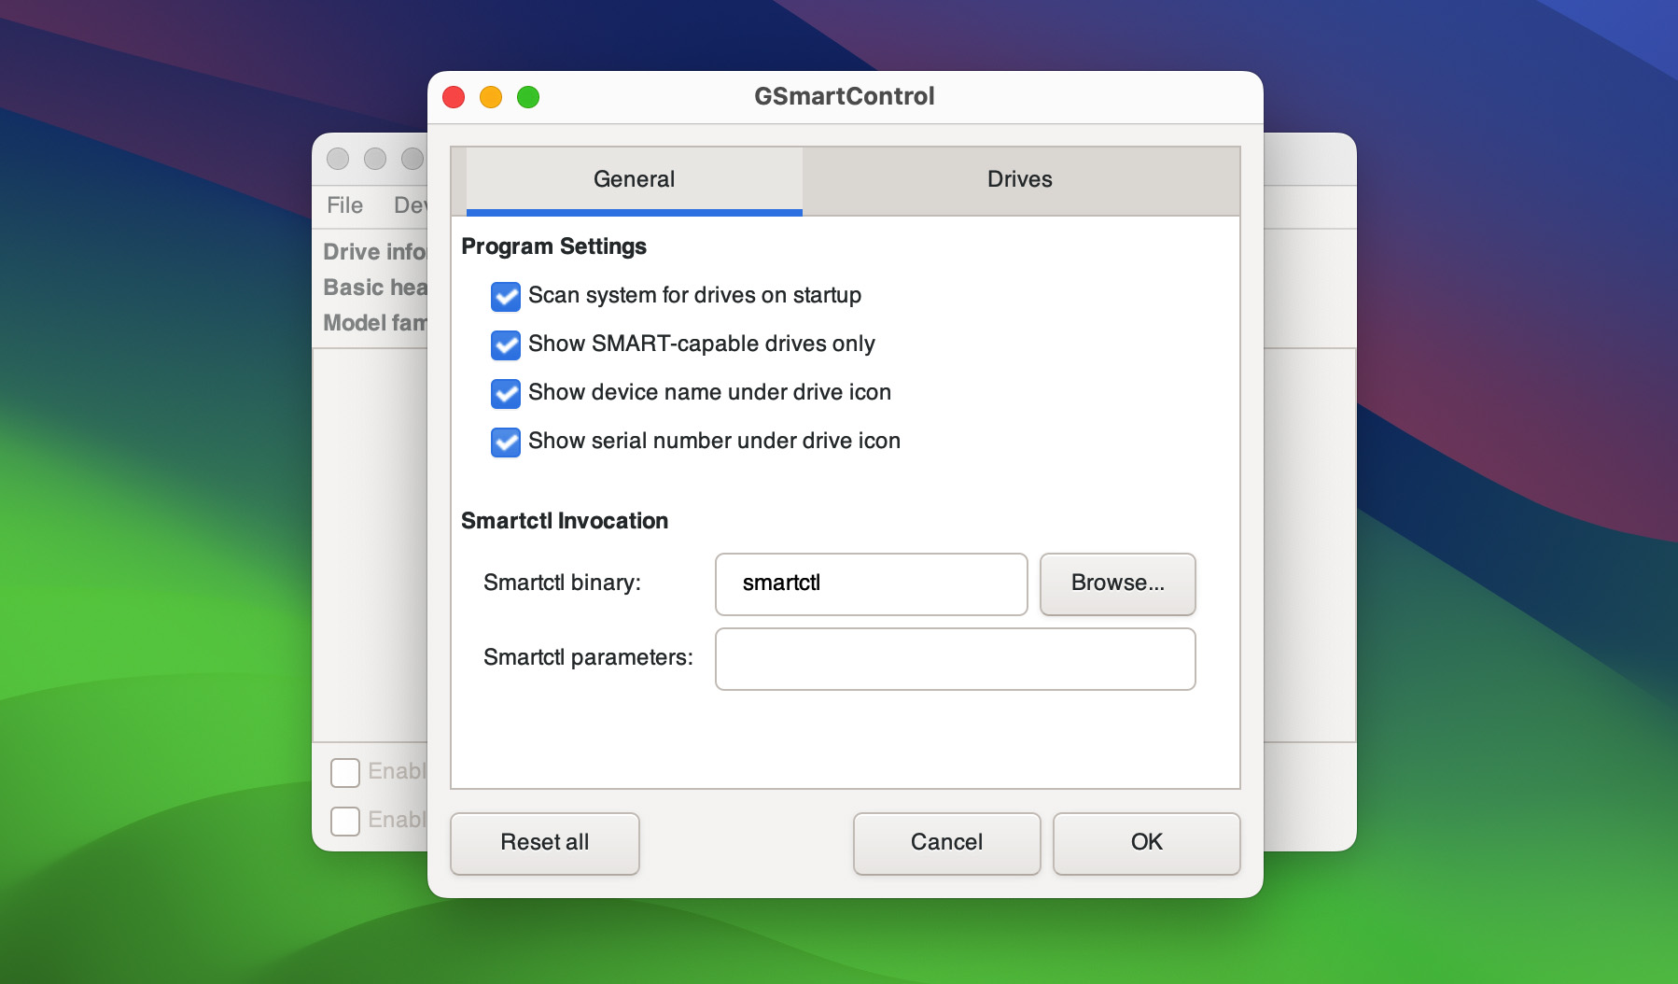Tick the lower dimmed Enable checkbox behind dialog
Screen dimensions: 1678x984
click(345, 821)
